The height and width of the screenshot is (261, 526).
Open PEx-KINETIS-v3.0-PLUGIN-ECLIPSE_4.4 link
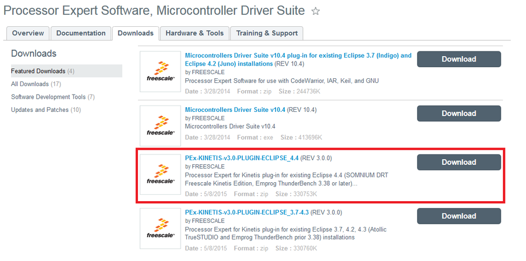coord(242,158)
